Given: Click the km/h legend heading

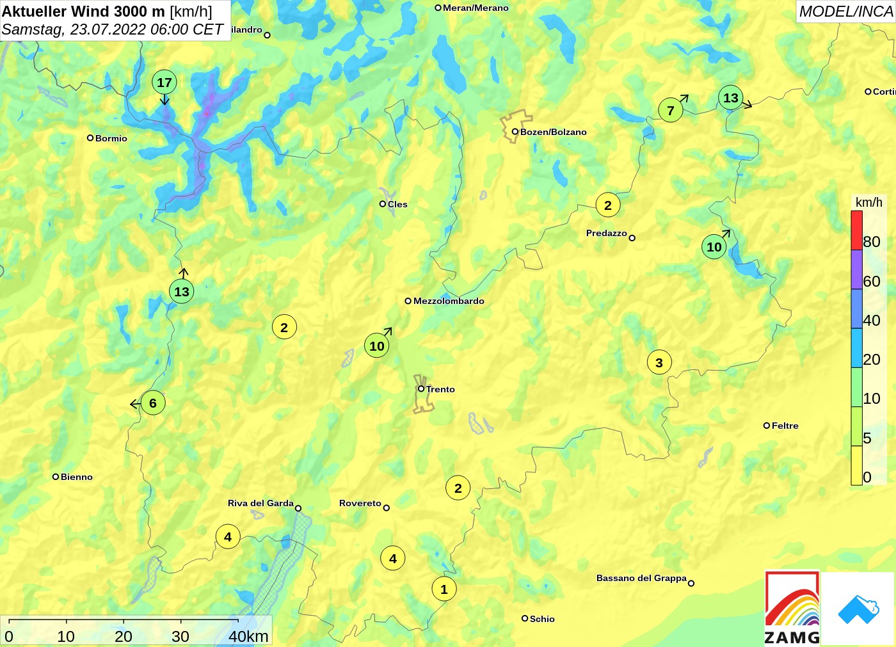Looking at the screenshot, I should 868,202.
